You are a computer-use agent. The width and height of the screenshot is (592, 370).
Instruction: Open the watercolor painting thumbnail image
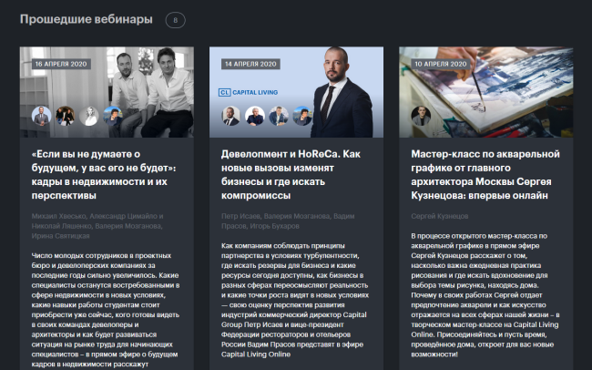pos(486,92)
